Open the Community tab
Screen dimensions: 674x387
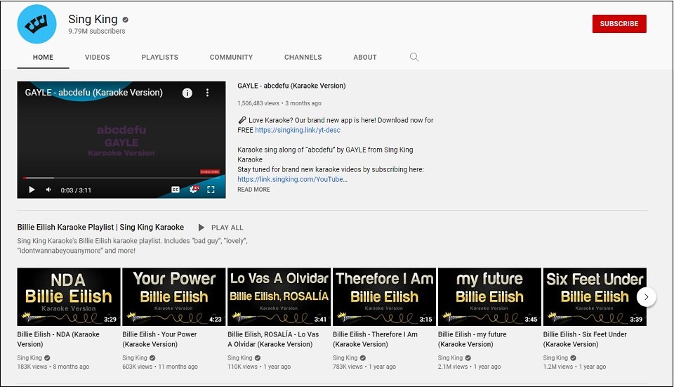click(x=231, y=57)
